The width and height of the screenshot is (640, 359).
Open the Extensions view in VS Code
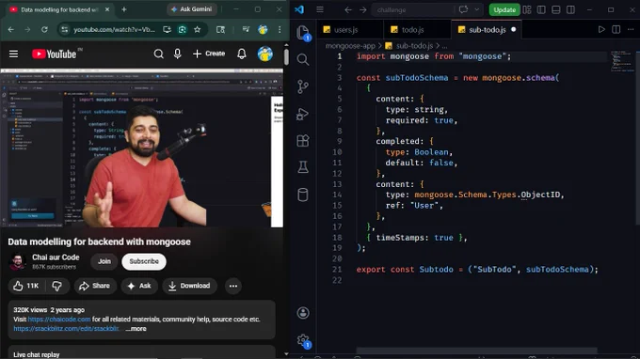(303, 141)
